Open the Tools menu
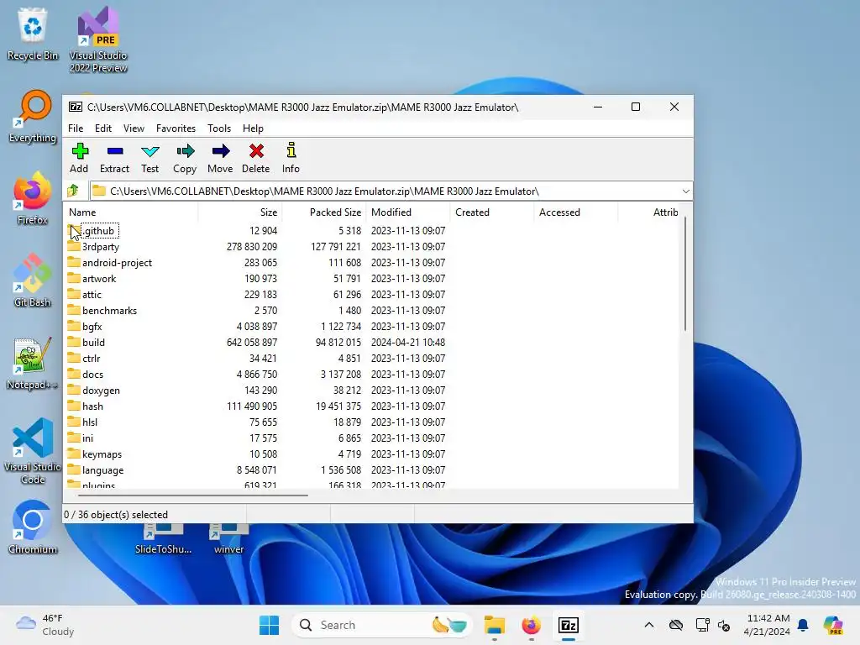 [219, 128]
